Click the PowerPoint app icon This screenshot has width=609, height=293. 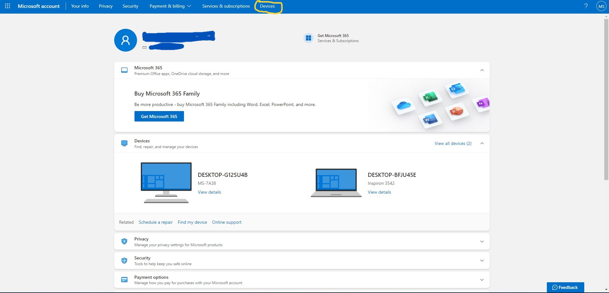coord(456,111)
